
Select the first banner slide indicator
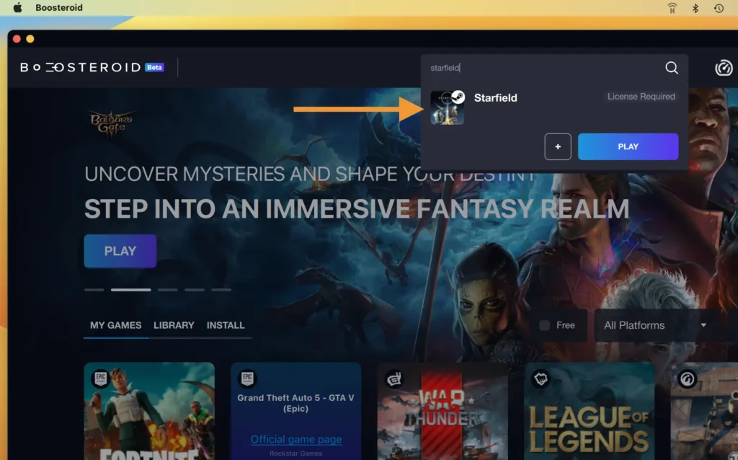pyautogui.click(x=94, y=290)
